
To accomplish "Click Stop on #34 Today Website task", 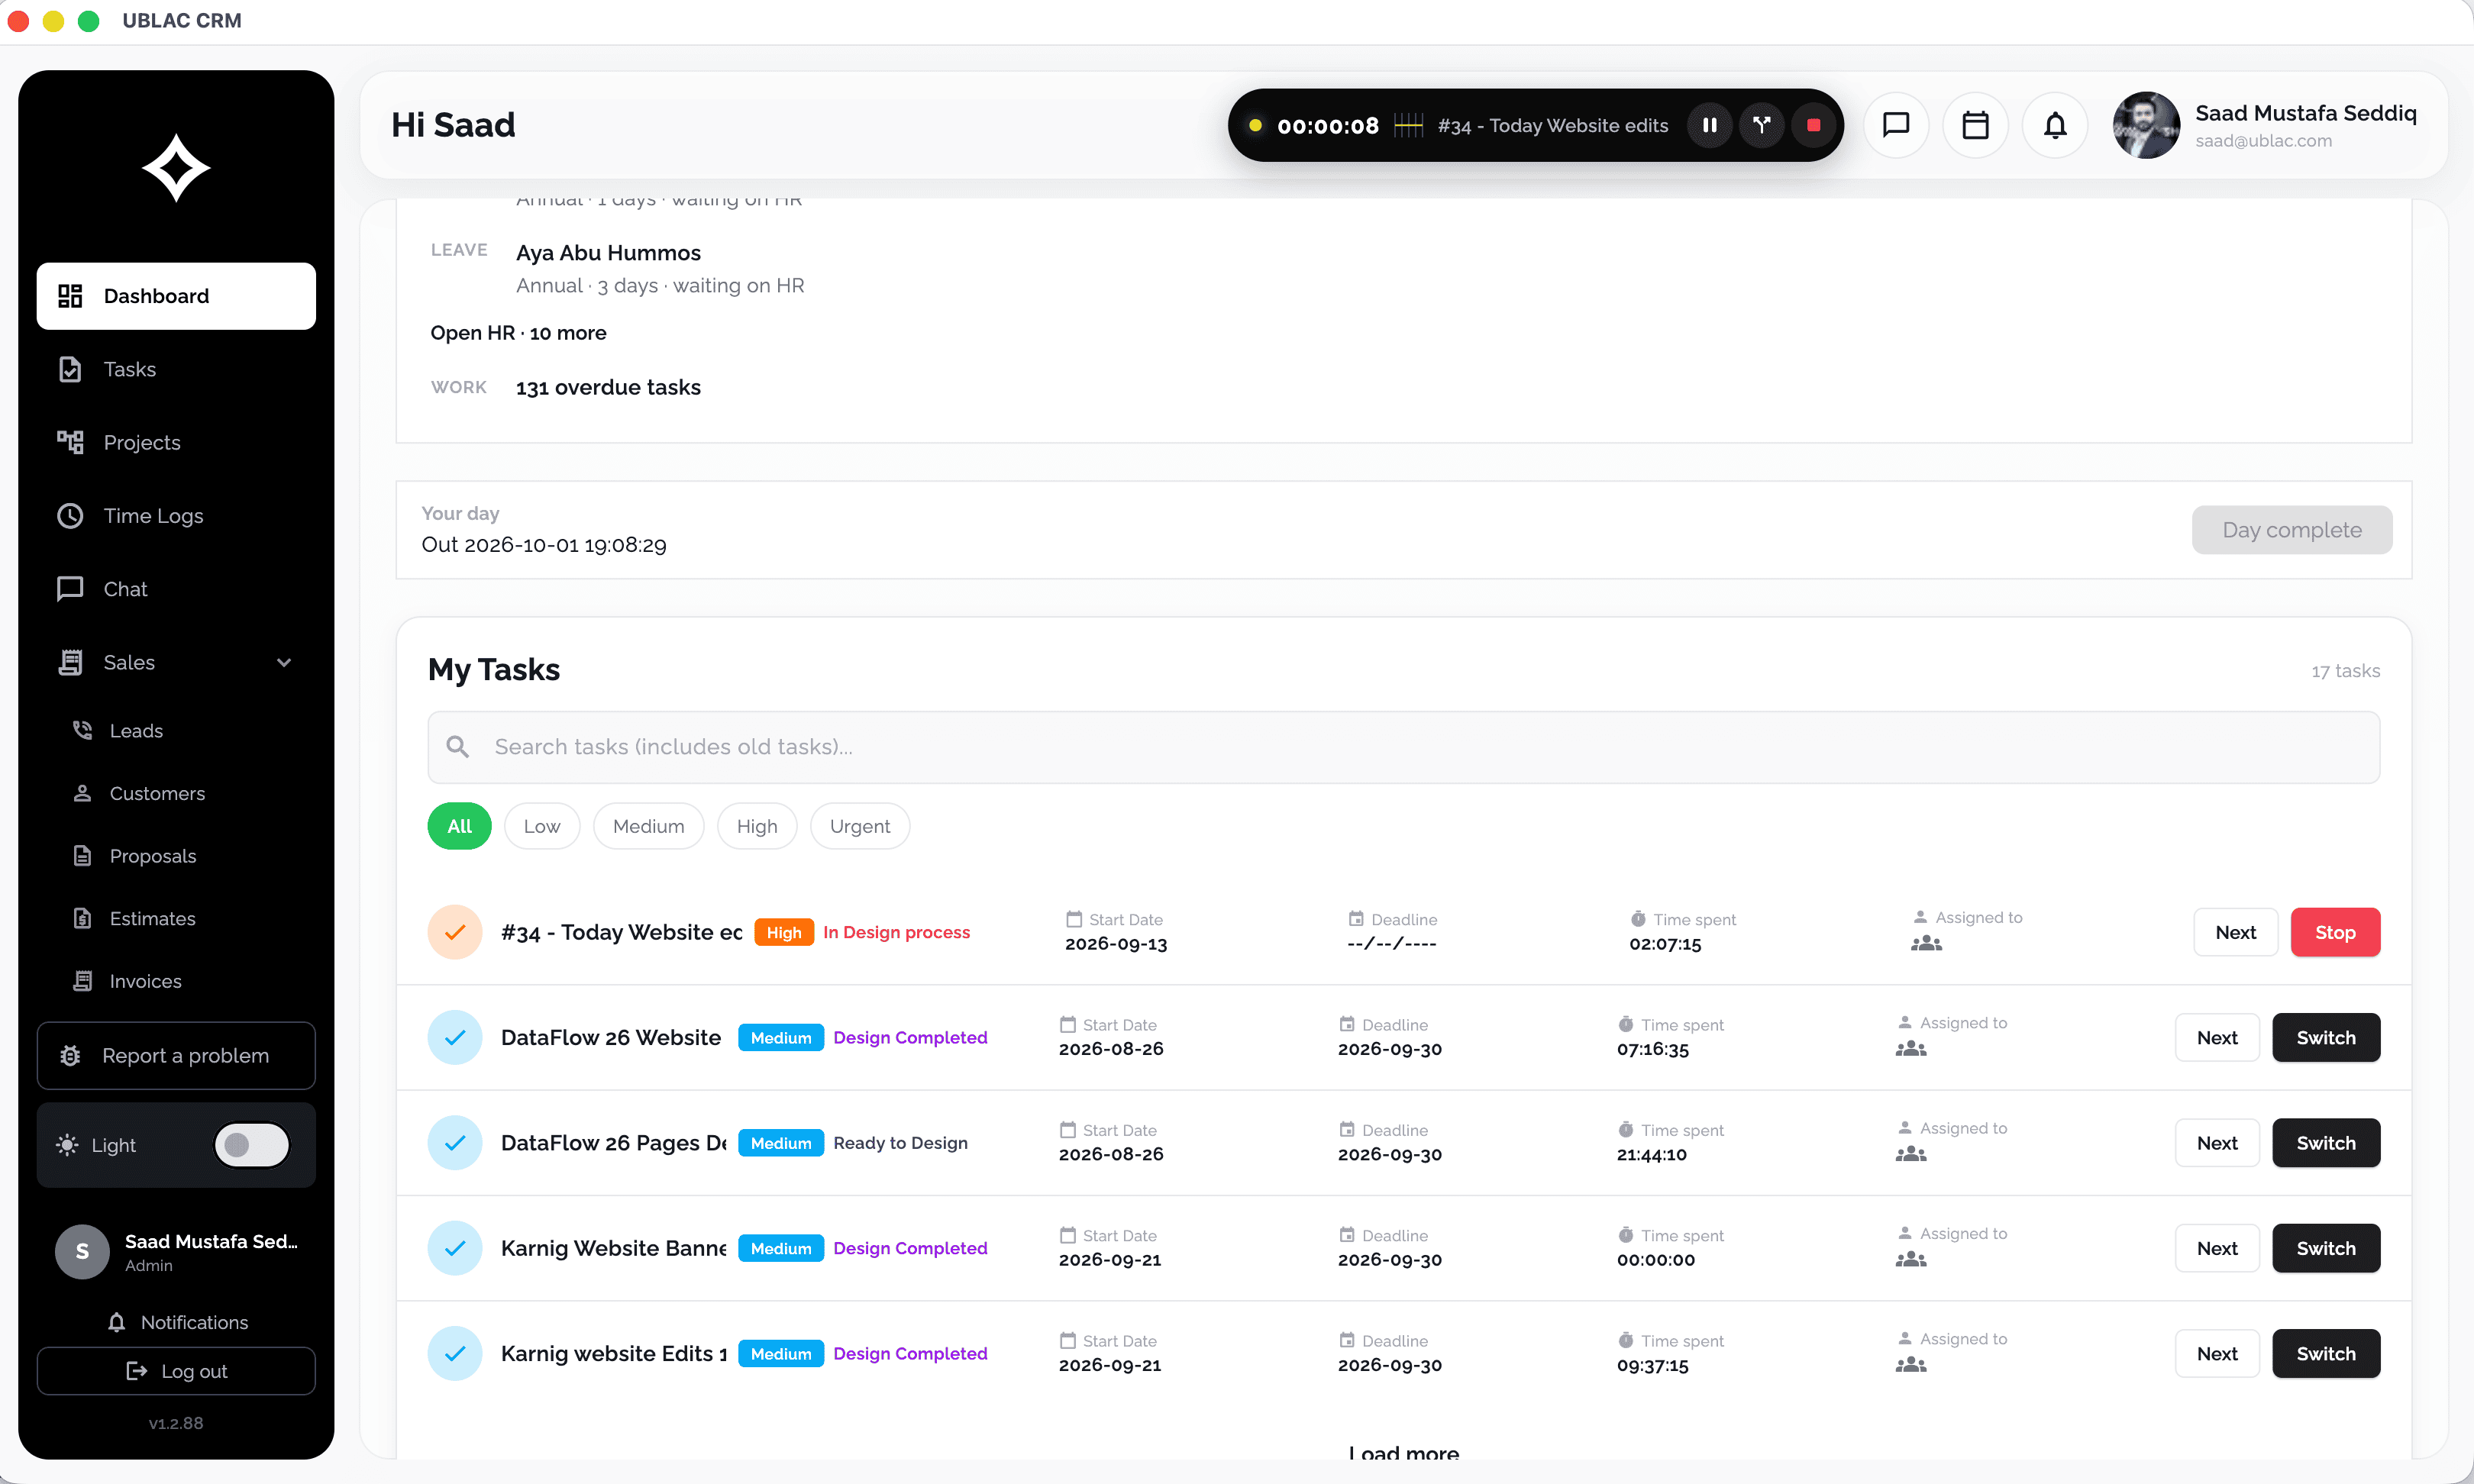I will click(x=2335, y=932).
